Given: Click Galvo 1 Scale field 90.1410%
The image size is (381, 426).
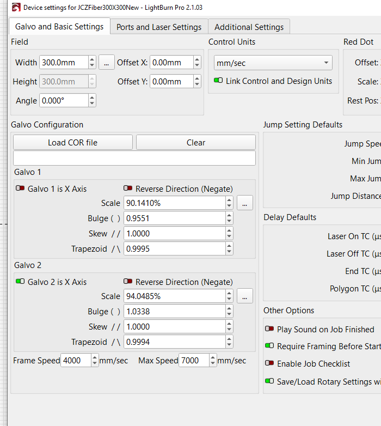Looking at the screenshot, I should tap(175, 203).
